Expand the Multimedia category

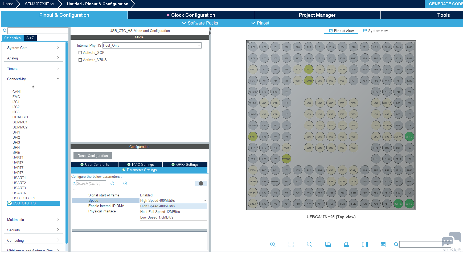[33, 220]
